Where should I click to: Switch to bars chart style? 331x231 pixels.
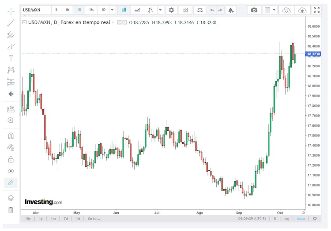point(150,10)
